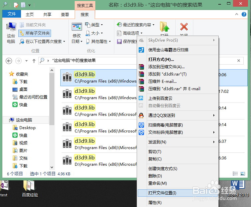This screenshot has height=207, width=251.
Task: Clear the search with the X button
Action: [239, 61]
